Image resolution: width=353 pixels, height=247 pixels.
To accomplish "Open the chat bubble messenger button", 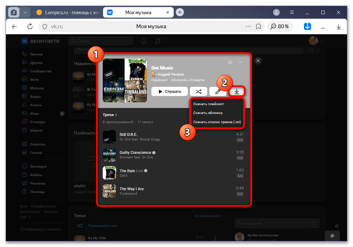I will coord(332,236).
